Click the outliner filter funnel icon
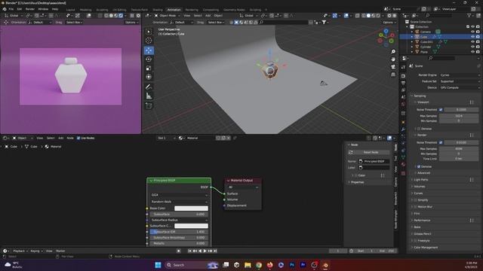Viewport: 483px width, 271px height. coord(469,15)
